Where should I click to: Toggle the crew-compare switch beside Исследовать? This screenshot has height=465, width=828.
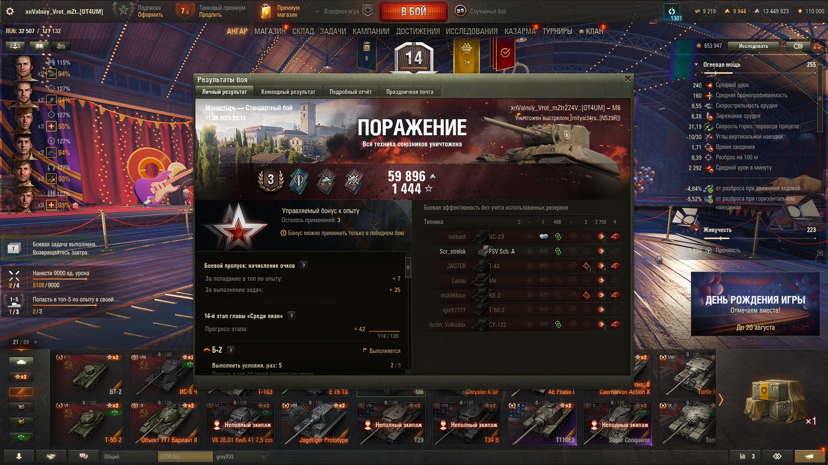point(798,46)
